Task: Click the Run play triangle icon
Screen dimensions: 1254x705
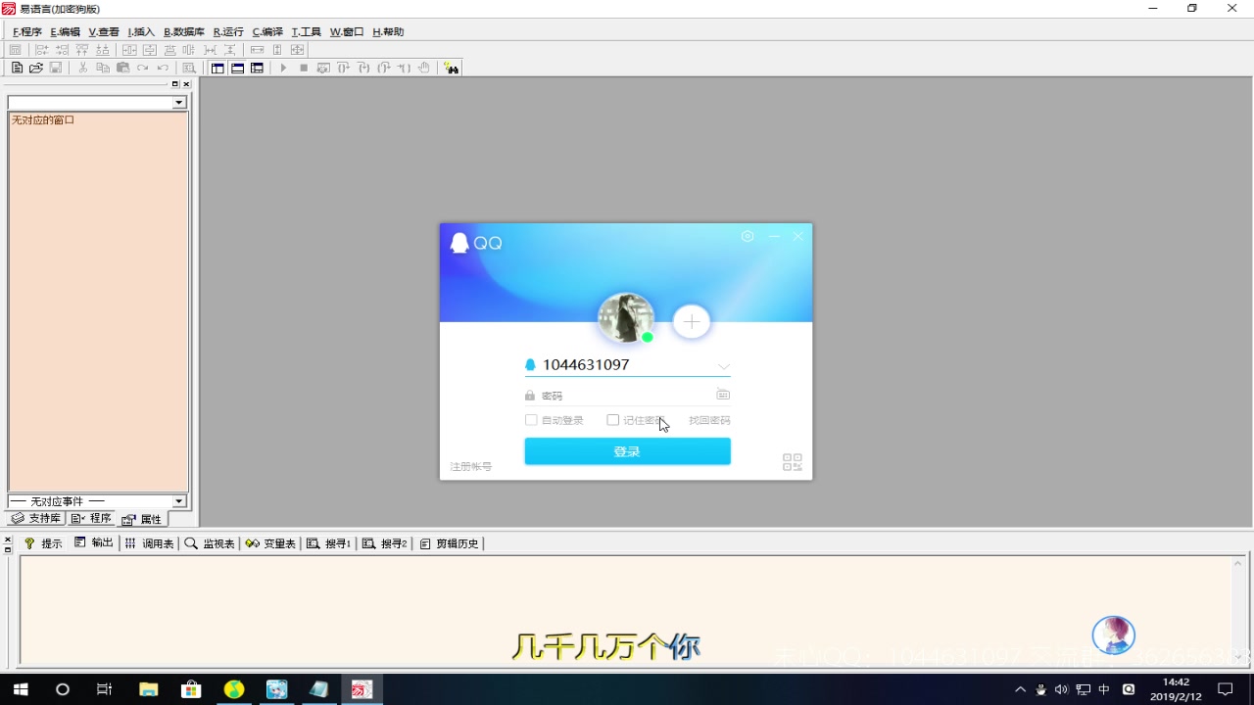Action: (283, 68)
